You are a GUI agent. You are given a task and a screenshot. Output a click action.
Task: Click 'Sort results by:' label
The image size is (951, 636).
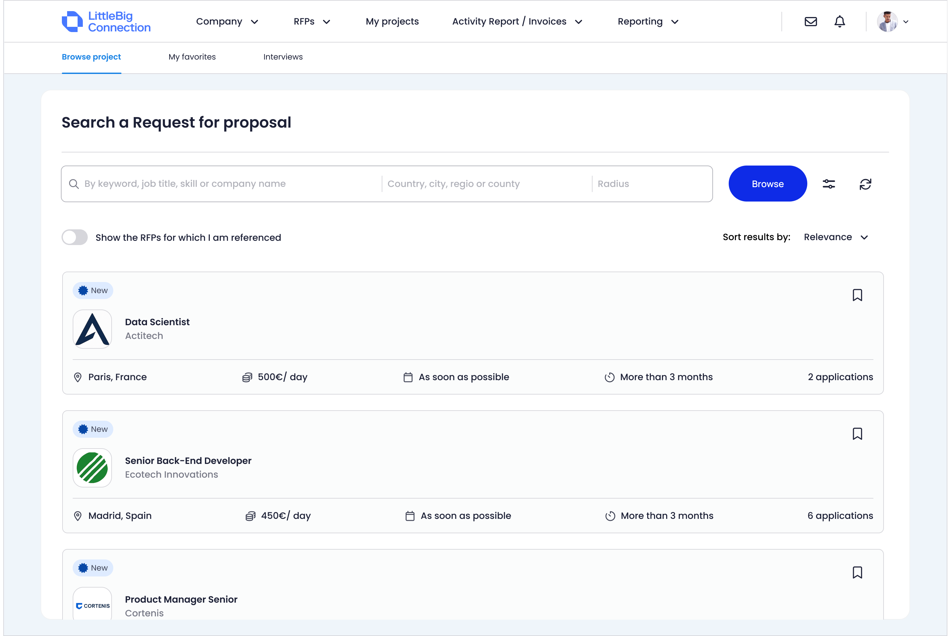point(756,237)
